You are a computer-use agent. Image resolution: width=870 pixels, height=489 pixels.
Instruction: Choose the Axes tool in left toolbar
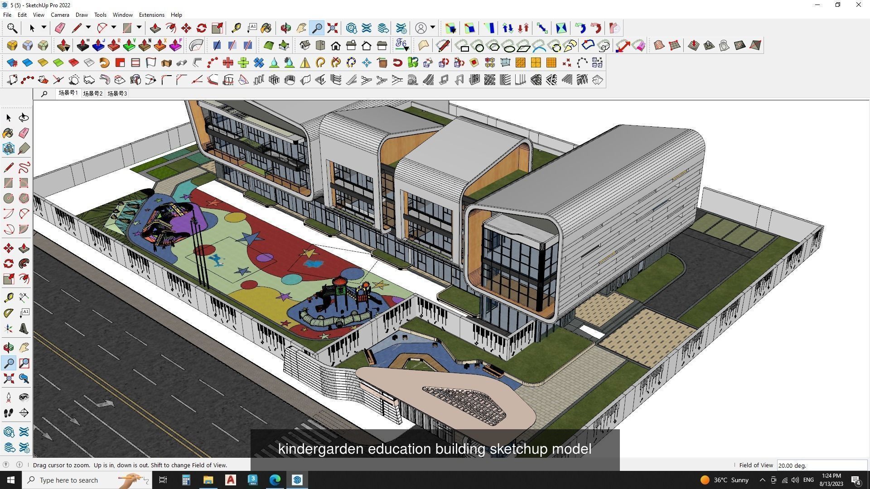tap(9, 328)
